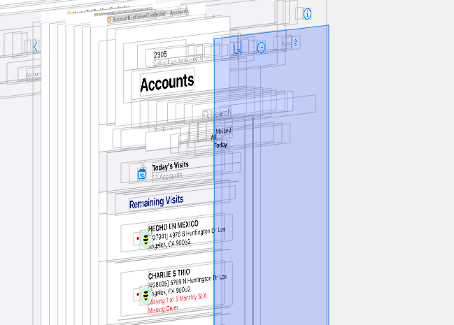Viewport: 454px width, 325px height.
Task: Open the Today's Visits row
Action: click(x=173, y=171)
